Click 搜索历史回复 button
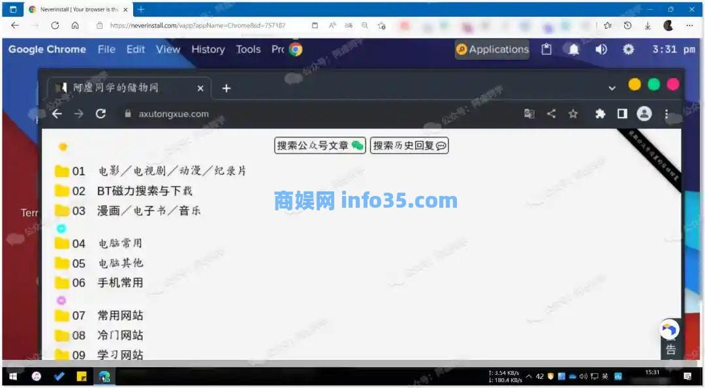 [409, 146]
